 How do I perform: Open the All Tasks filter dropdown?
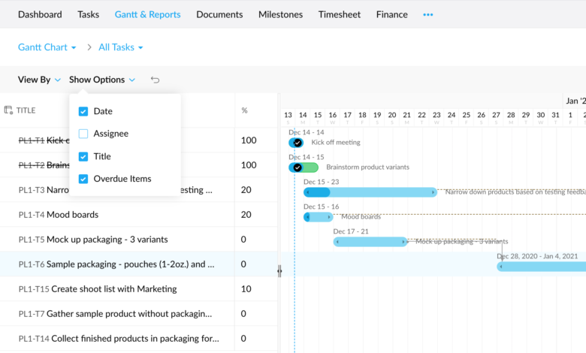click(121, 47)
